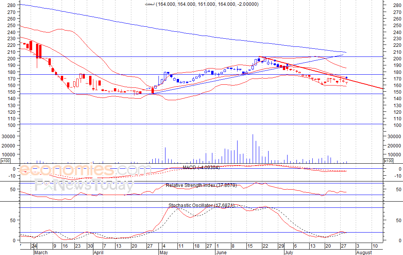Screen dimensions: 403x255
Task: Click the 20000 volume label on right axis
Action: click(394, 146)
